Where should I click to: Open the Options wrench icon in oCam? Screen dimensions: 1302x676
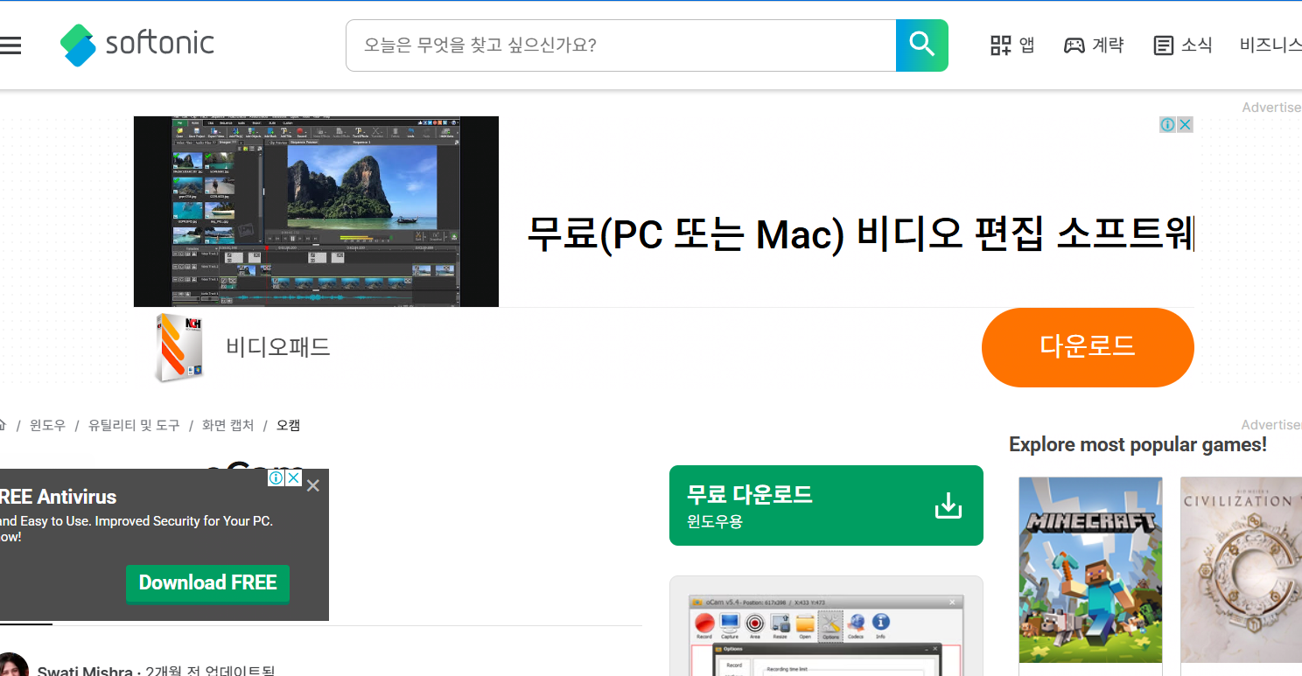click(830, 623)
